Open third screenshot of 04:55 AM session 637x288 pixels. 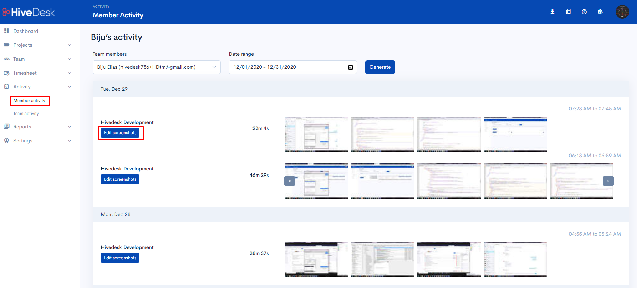pyautogui.click(x=449, y=260)
